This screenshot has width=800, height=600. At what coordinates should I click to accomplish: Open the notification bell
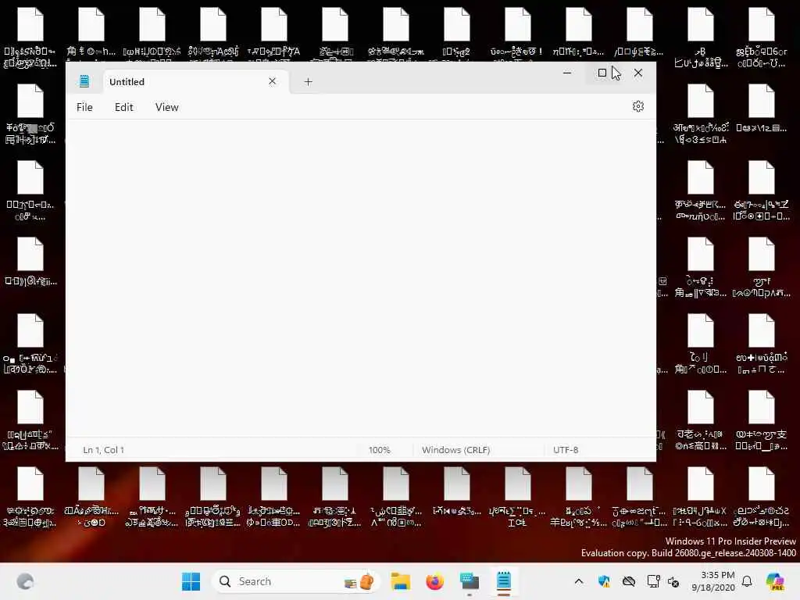(x=747, y=581)
